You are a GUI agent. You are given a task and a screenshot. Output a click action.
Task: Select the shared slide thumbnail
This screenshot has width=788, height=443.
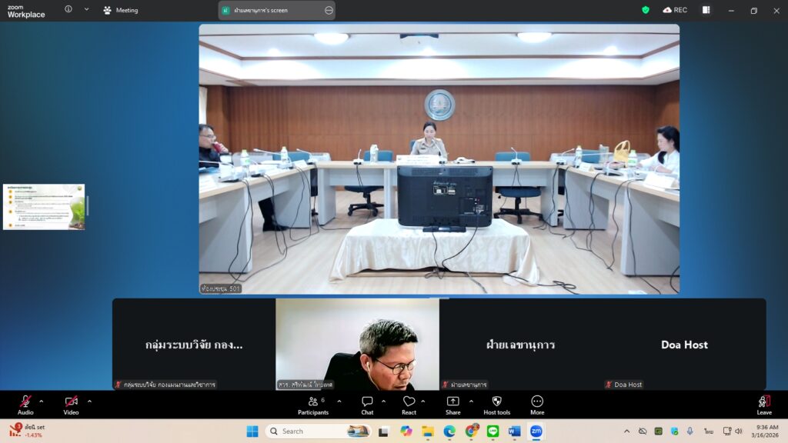coord(44,207)
